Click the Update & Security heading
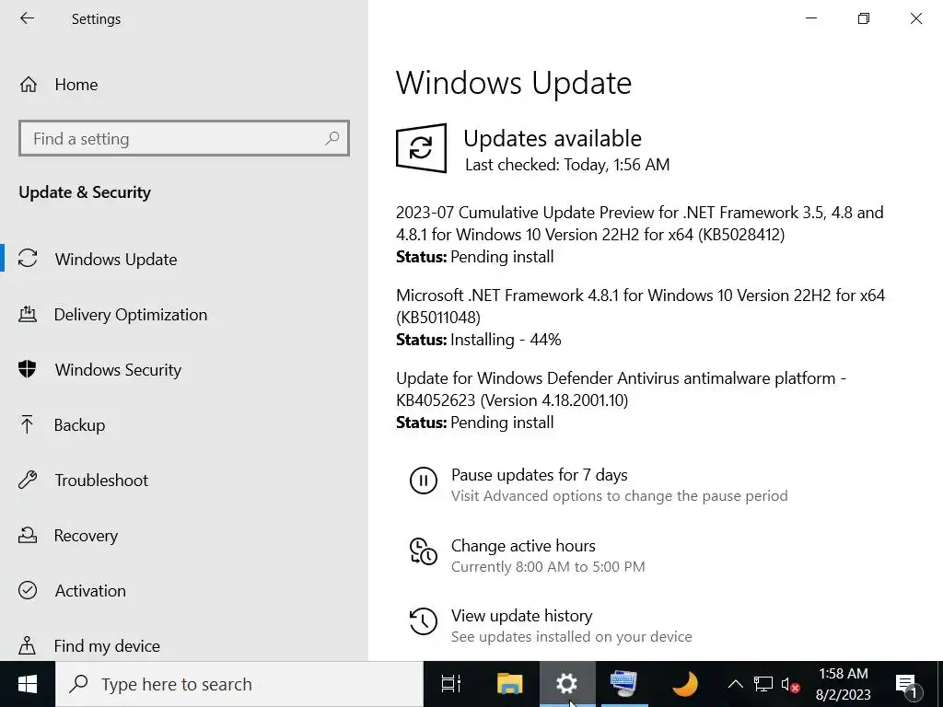The height and width of the screenshot is (707, 943). [85, 192]
